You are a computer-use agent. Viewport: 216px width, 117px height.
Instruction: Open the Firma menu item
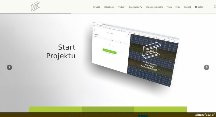pos(178,7)
